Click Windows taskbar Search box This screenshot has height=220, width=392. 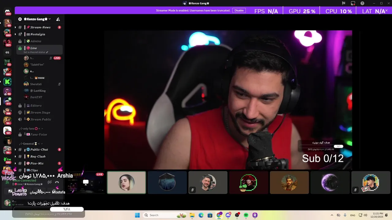(x=165, y=215)
